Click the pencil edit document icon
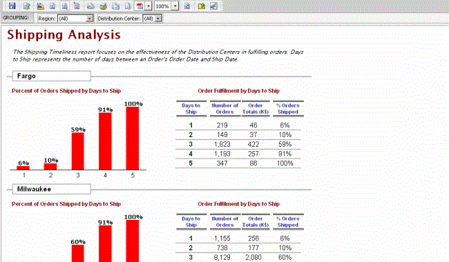This screenshot has height=262, width=449. 77,6
